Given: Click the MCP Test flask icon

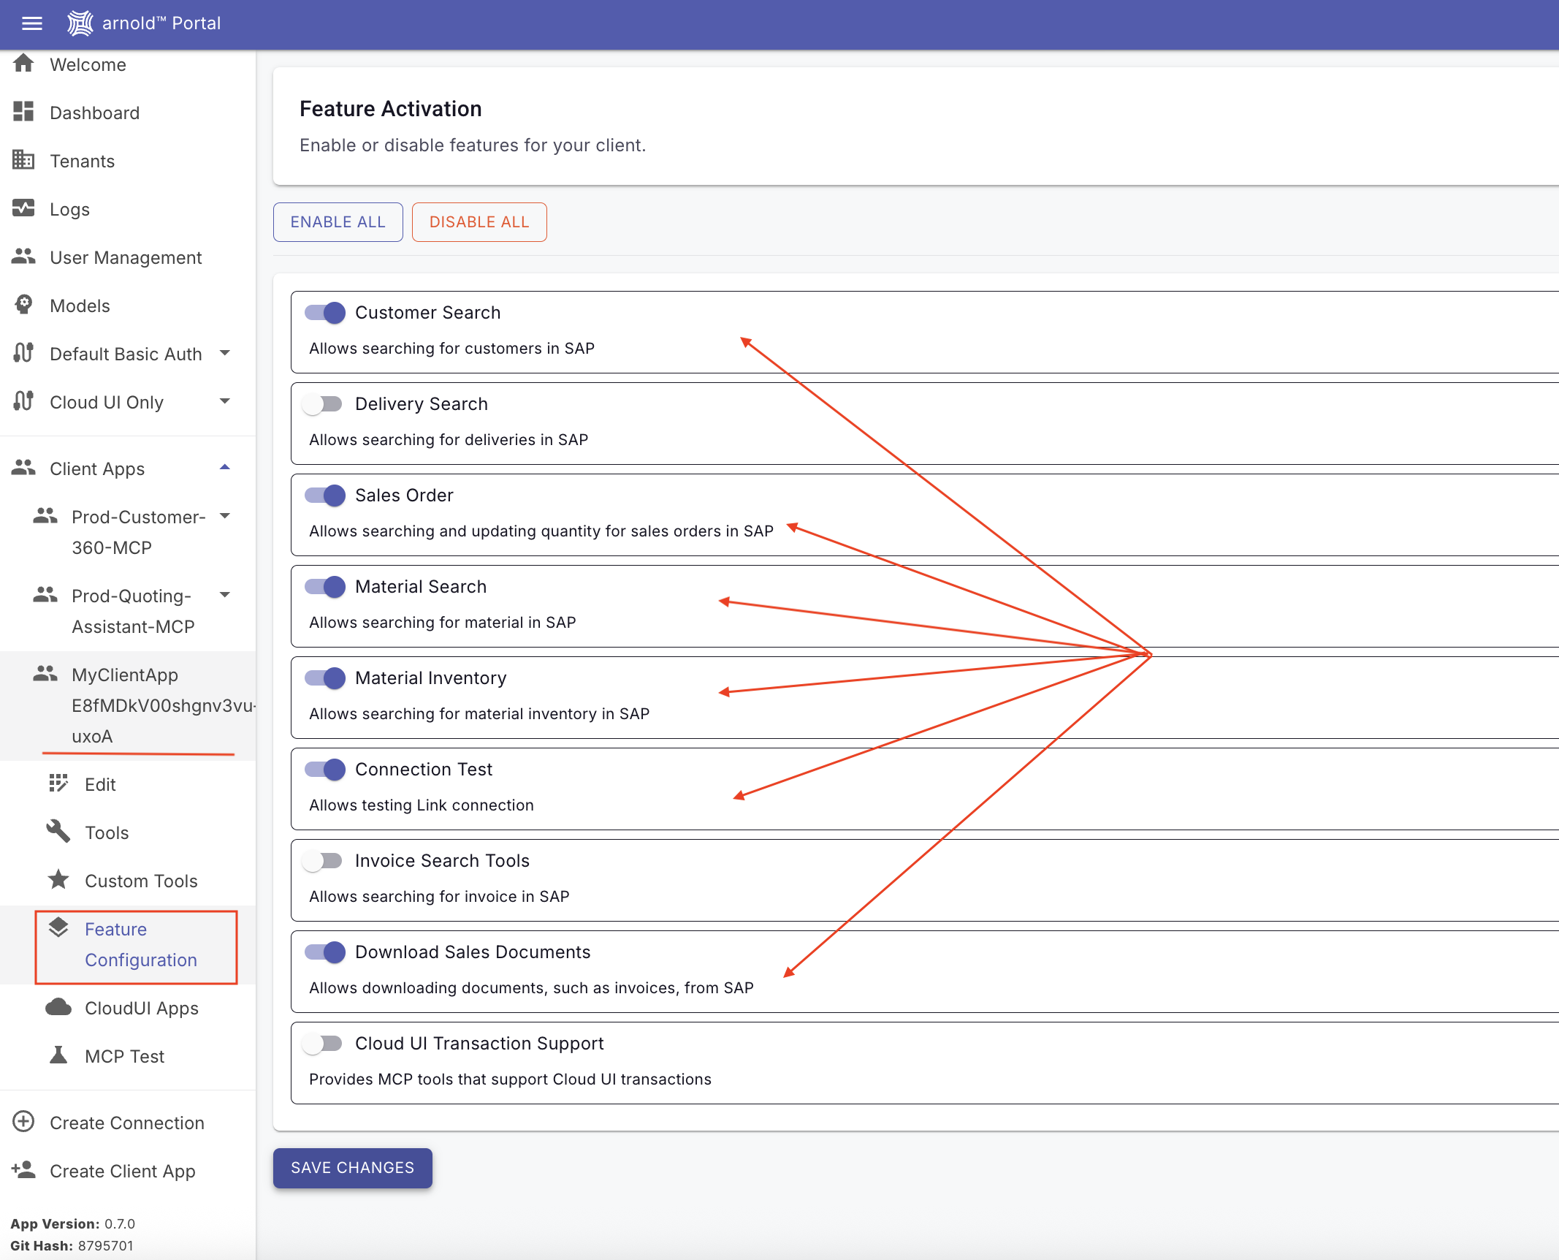Looking at the screenshot, I should [58, 1055].
